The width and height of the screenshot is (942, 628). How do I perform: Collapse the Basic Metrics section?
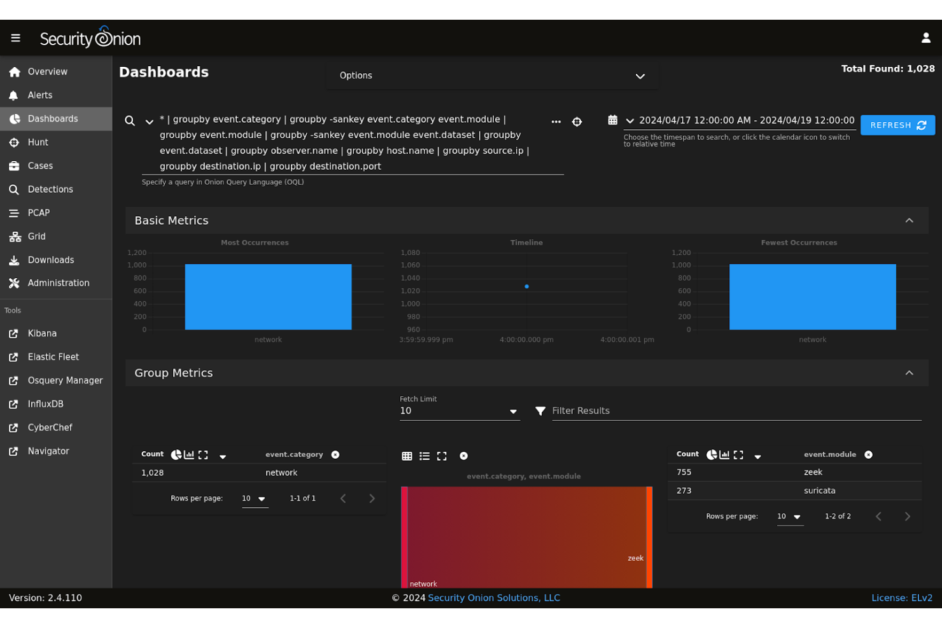(x=910, y=220)
